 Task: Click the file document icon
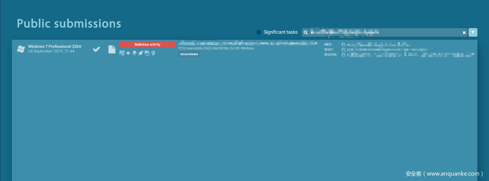[x=112, y=49]
